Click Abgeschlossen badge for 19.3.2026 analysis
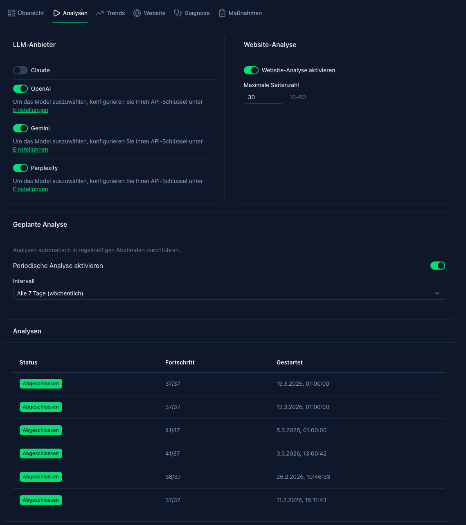The height and width of the screenshot is (525, 466). coord(41,384)
